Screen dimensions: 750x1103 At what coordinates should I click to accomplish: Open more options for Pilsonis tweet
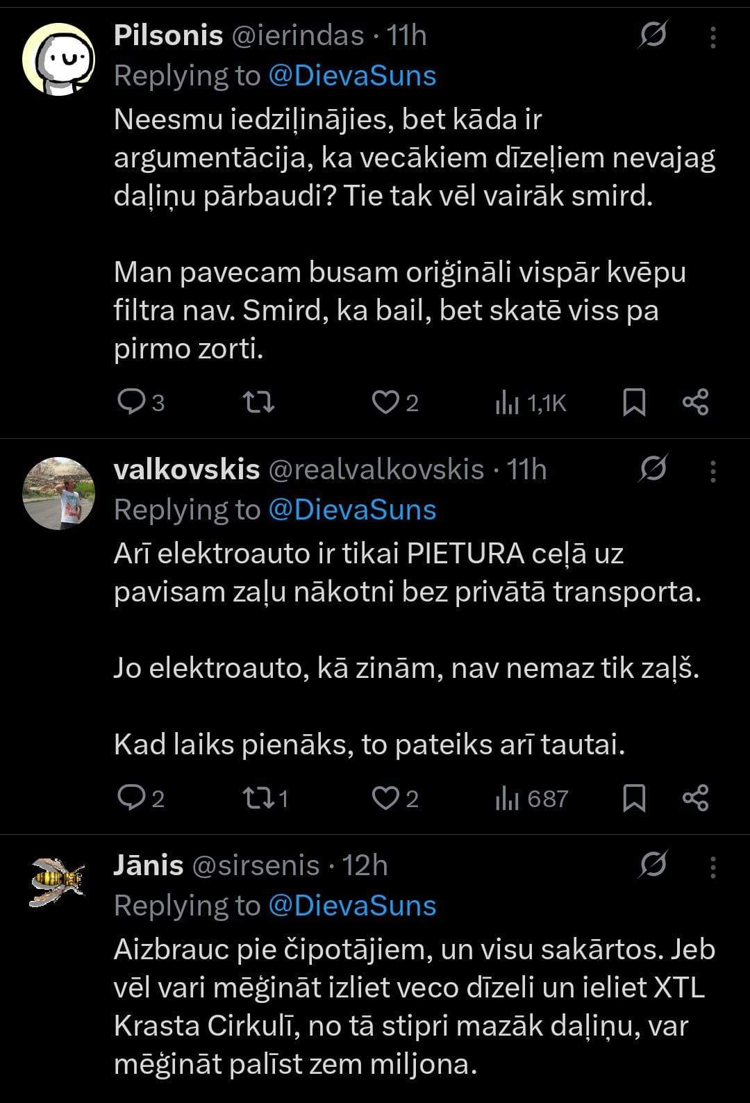point(712,38)
